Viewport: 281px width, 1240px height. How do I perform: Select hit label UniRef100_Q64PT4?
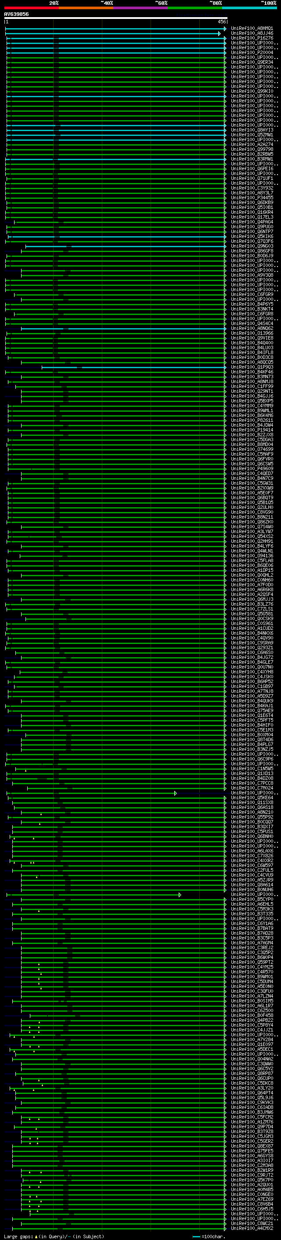(252, 1093)
